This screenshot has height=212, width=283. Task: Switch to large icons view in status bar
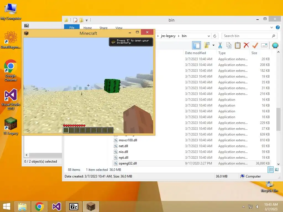[x=276, y=170]
